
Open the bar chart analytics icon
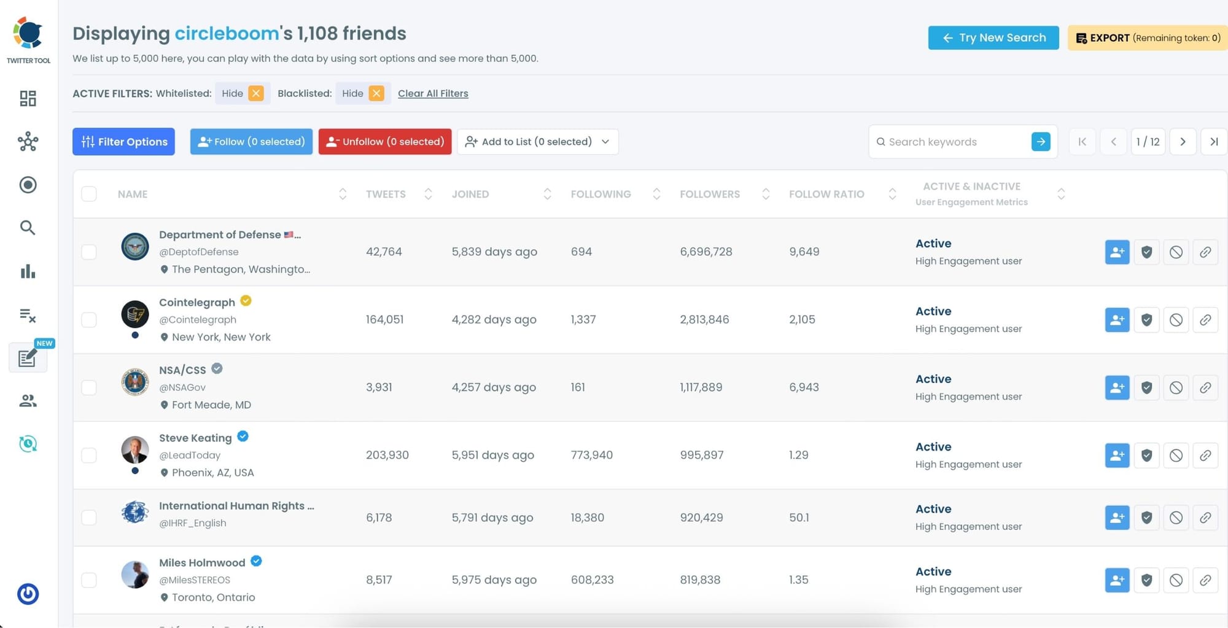[x=28, y=271]
